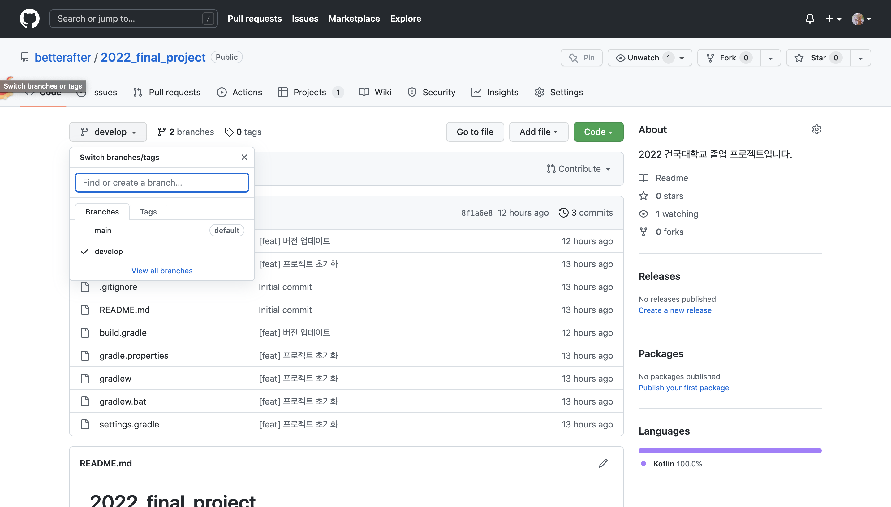Open the green Code dropdown
Screen dimensions: 891x507
(x=598, y=132)
